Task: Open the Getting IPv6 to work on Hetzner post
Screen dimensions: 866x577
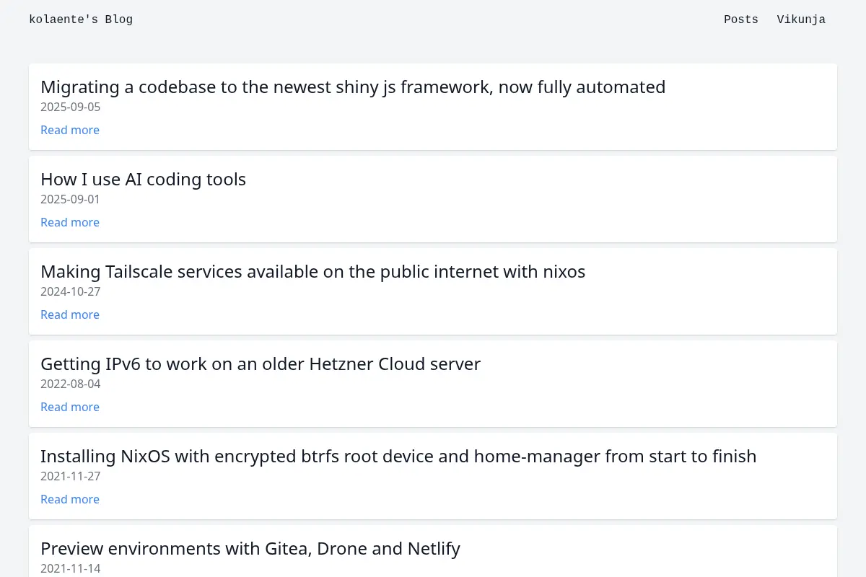Action: click(261, 364)
